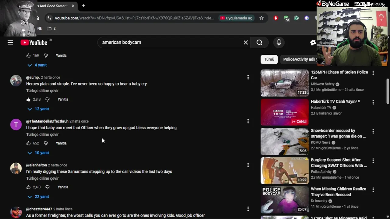Screen dimensions: 390x219
Task: Reply to the @alanhelton comment via Yanıtla
Action: tap(63, 187)
